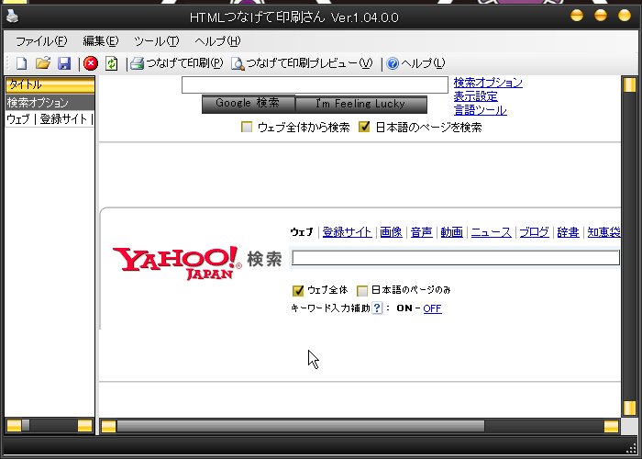
Task: Click the ブログ link
Action: pyautogui.click(x=534, y=232)
